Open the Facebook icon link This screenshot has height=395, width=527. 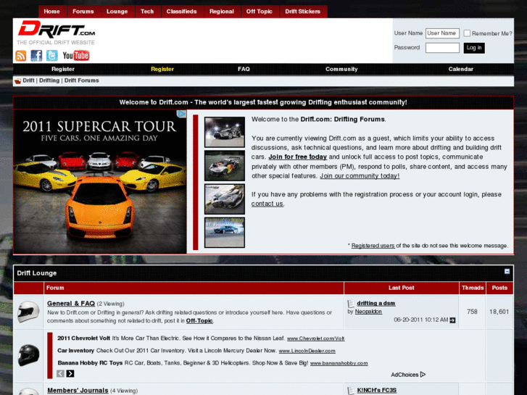click(36, 56)
